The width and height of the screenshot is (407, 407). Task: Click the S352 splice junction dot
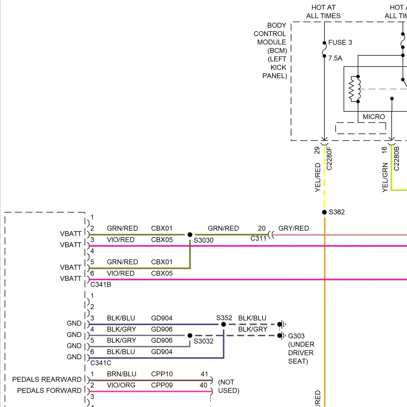(x=224, y=324)
